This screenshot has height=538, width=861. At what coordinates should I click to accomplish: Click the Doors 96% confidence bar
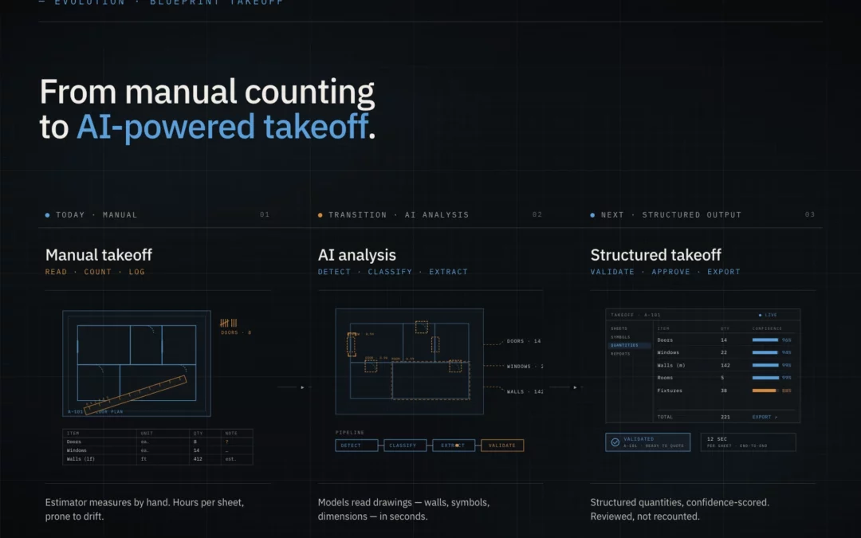tap(765, 340)
